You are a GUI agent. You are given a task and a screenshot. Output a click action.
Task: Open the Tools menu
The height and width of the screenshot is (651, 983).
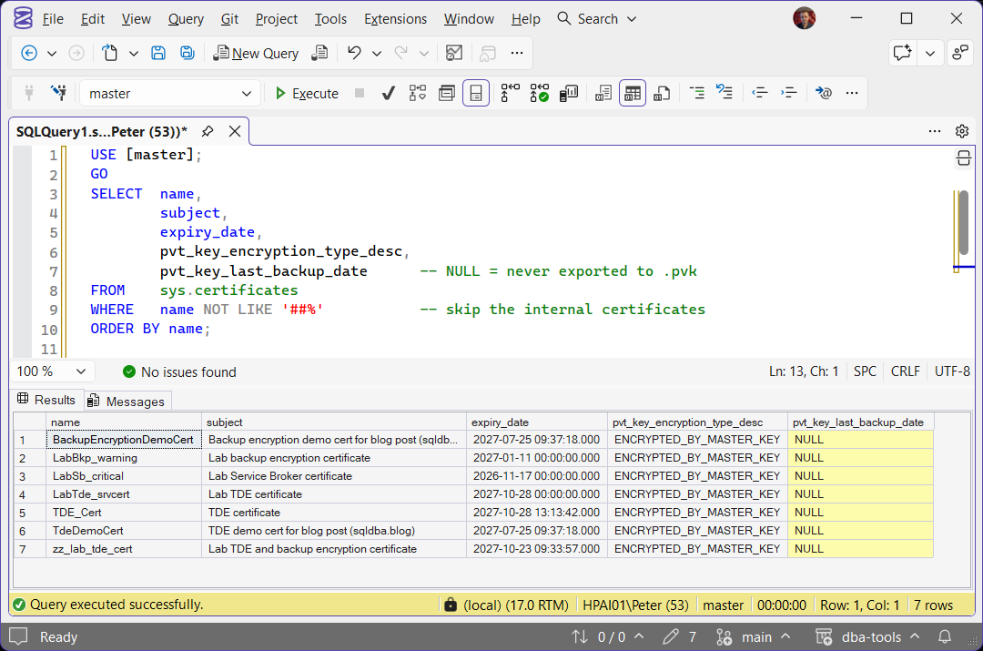click(330, 19)
